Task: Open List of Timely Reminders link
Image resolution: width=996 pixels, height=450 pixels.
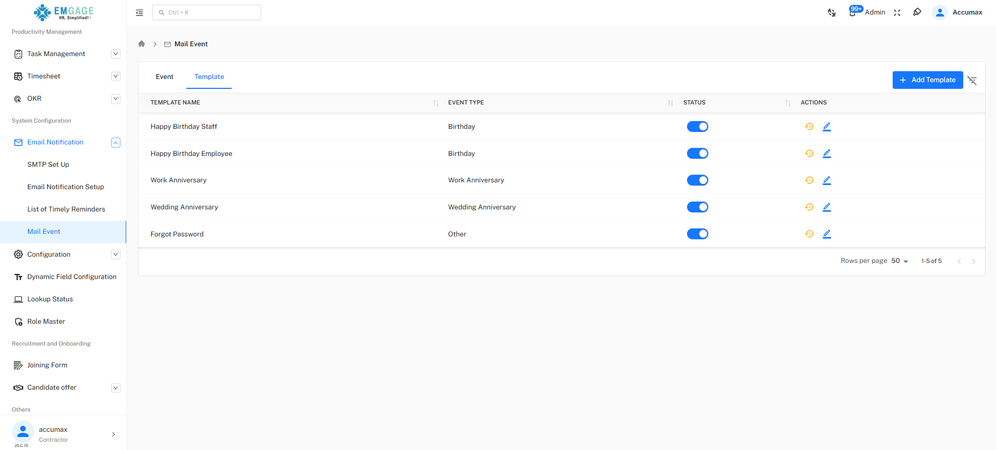Action: pyautogui.click(x=66, y=209)
